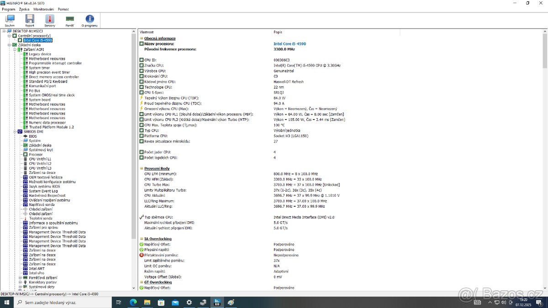
Task: Click the lightning icon next to Tepelný Výkon (TDP)
Action: point(142,98)
